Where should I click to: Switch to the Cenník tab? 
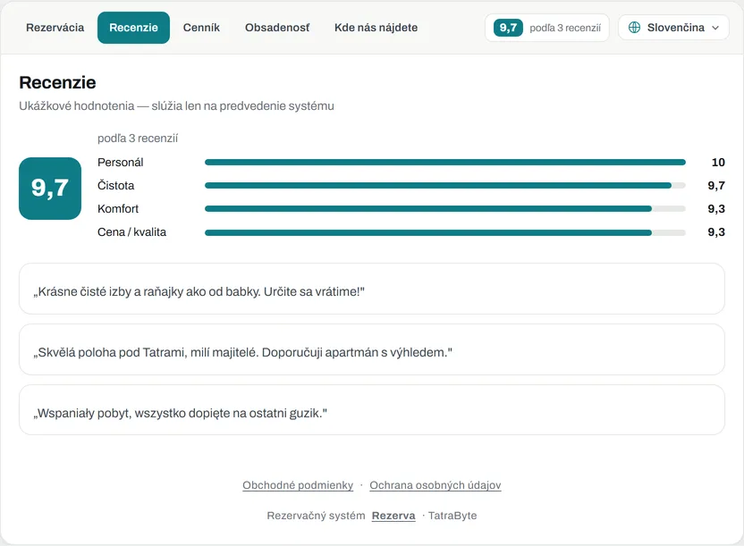click(x=202, y=28)
